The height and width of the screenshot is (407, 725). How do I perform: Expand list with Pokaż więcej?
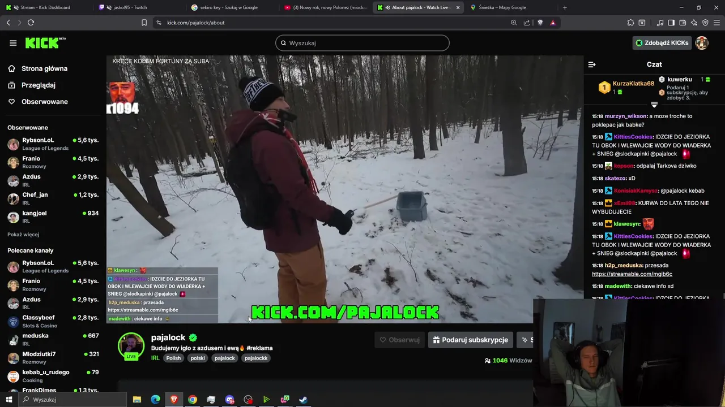pyautogui.click(x=23, y=235)
